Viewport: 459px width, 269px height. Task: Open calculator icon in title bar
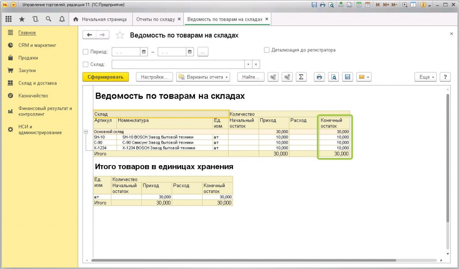pyautogui.click(x=358, y=5)
